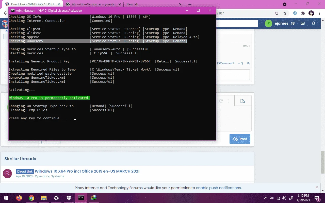Open Windows Start menu

point(6,198)
